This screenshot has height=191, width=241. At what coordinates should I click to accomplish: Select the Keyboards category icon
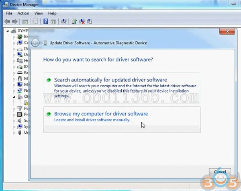20,72
